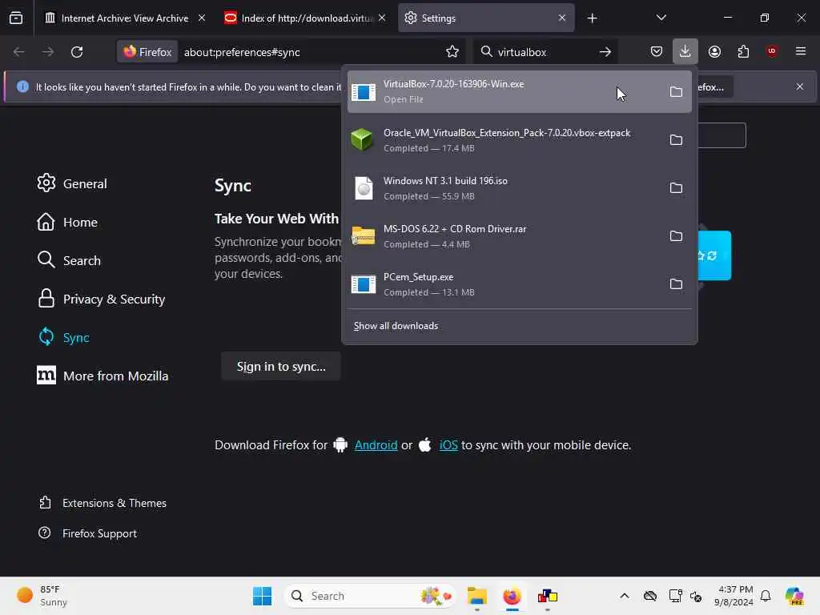Open Search settings category

[69, 260]
